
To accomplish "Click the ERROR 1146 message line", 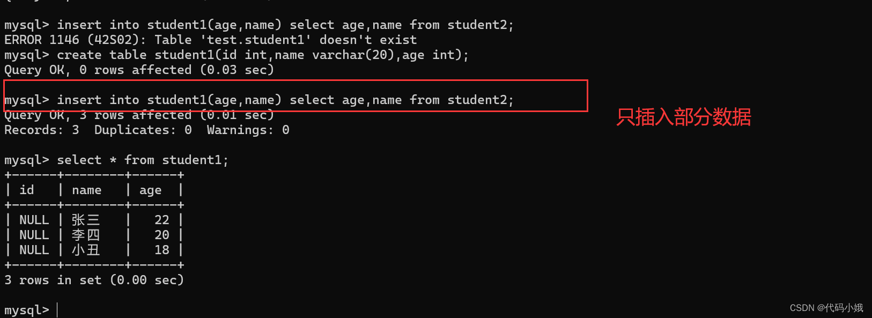I will click(x=210, y=40).
